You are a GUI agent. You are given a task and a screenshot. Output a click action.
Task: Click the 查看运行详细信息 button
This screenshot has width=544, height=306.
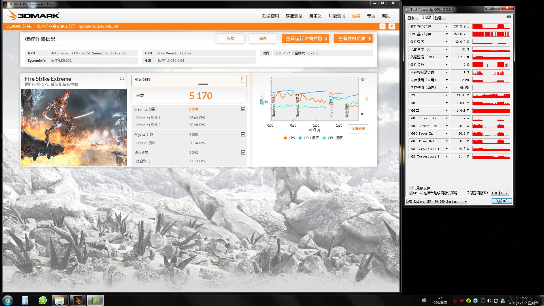(305, 39)
